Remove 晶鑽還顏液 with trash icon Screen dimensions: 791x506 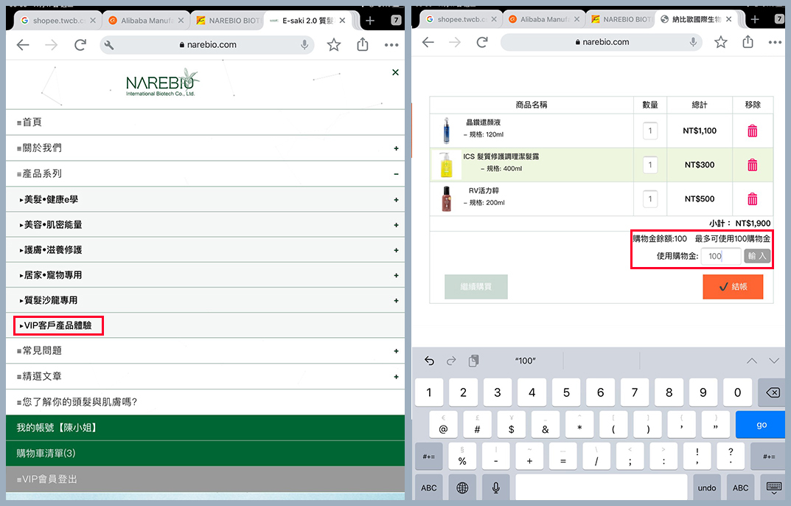tap(752, 131)
